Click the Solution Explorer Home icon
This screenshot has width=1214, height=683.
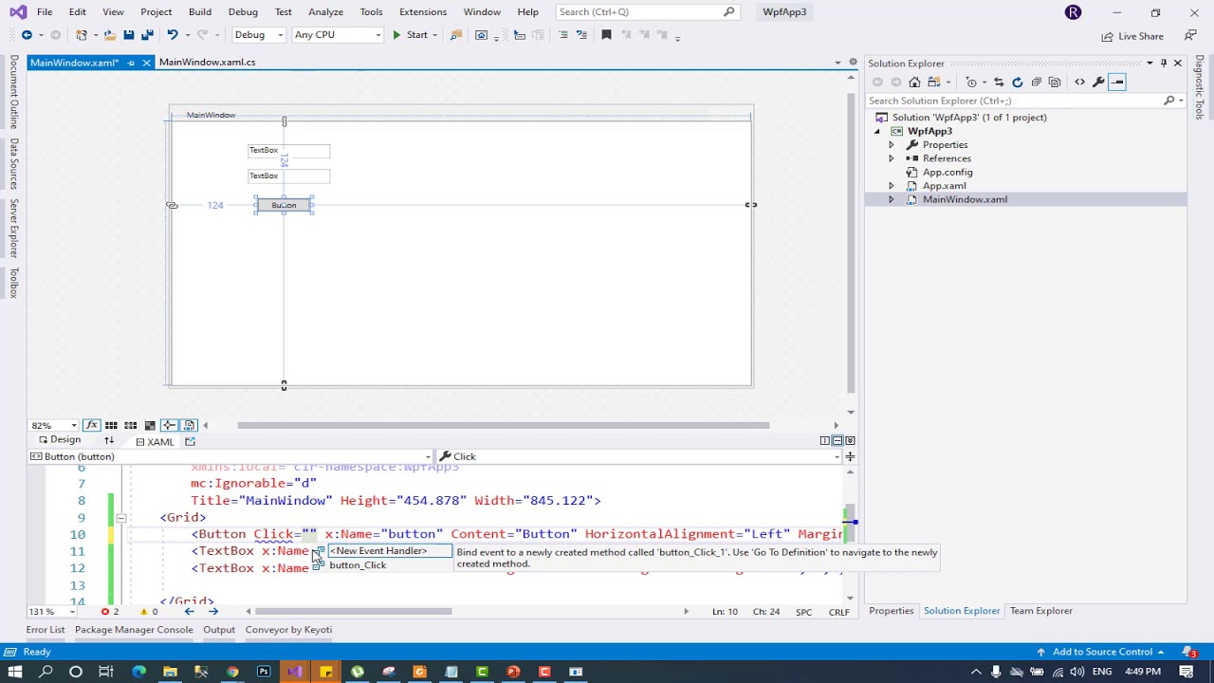click(914, 83)
